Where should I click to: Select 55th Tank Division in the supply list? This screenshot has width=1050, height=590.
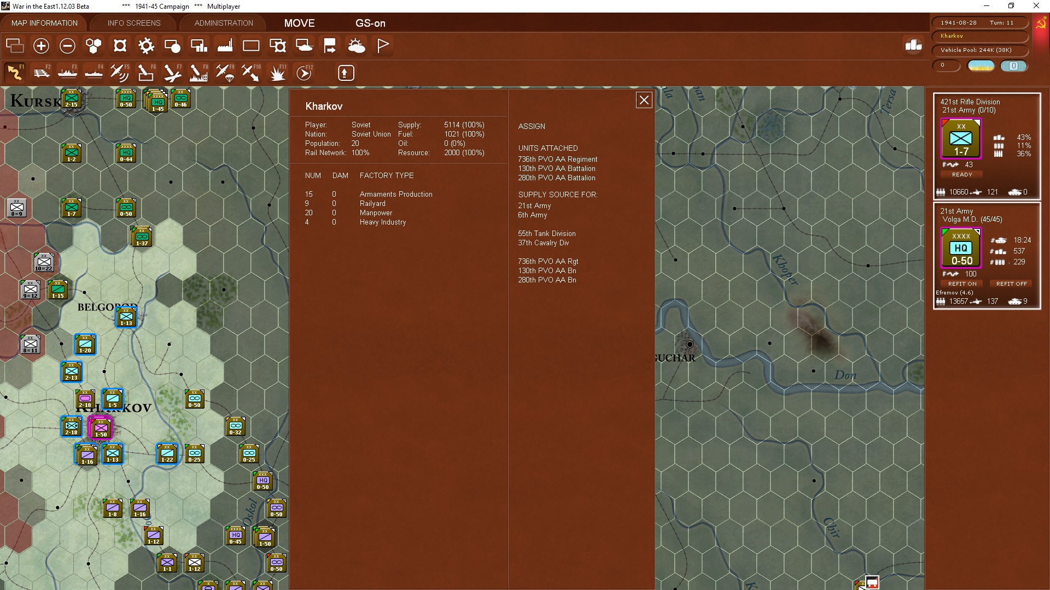pos(547,234)
